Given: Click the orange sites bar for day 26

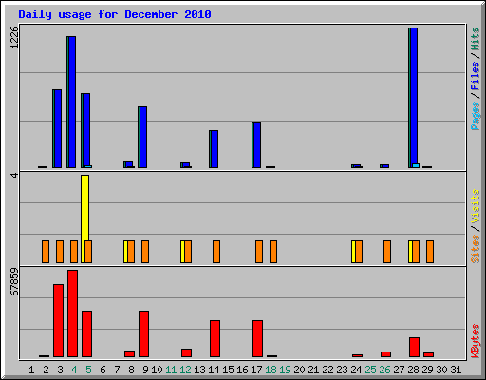Looking at the screenshot, I should coord(387,252).
